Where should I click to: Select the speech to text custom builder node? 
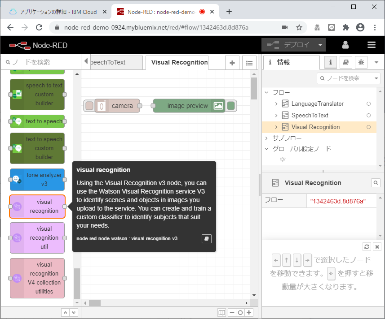click(37, 95)
